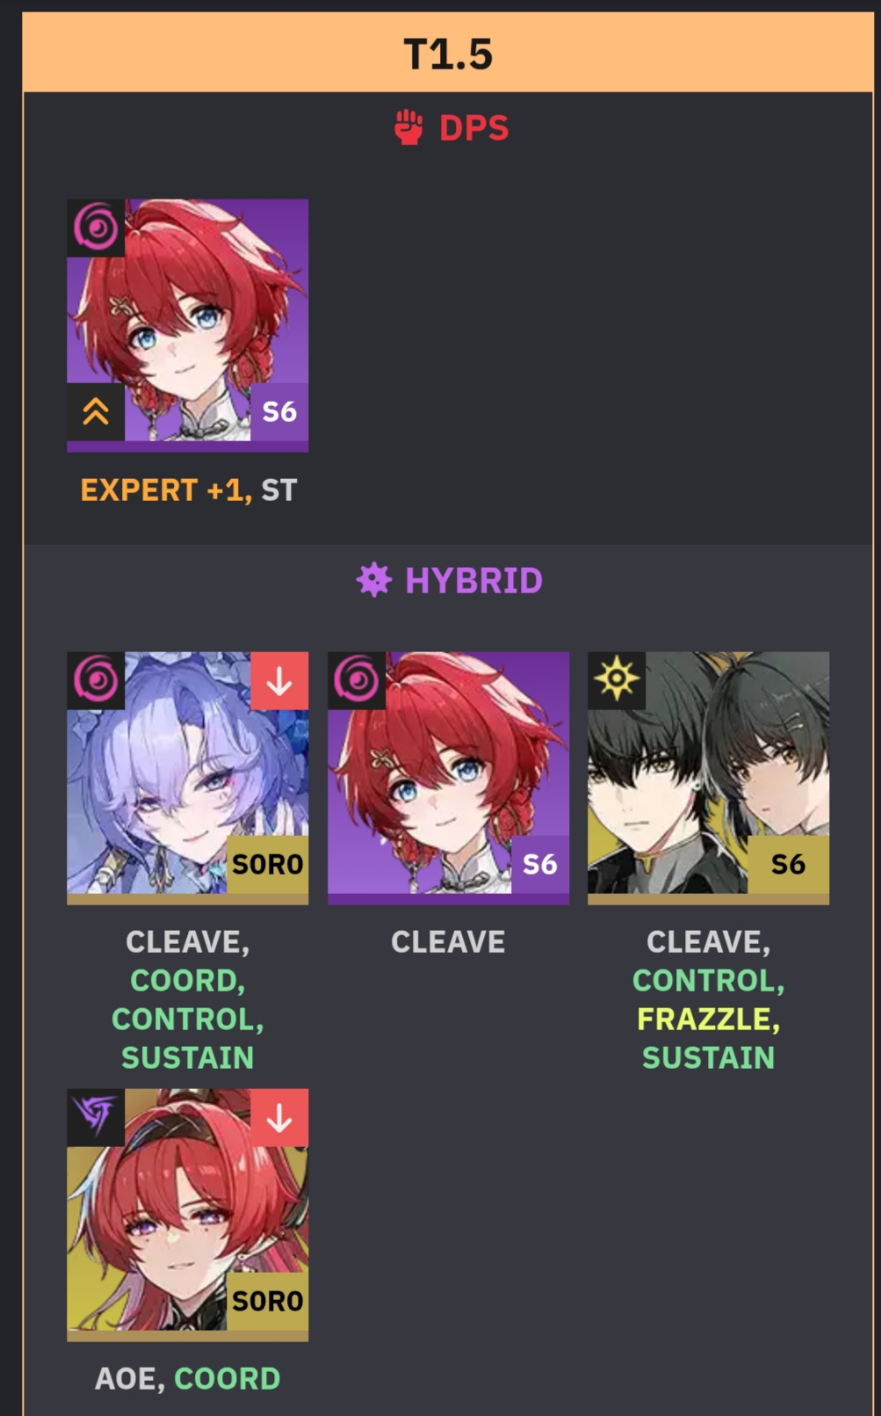Click spiral element icon on DPS red-haired character

[x=96, y=228]
